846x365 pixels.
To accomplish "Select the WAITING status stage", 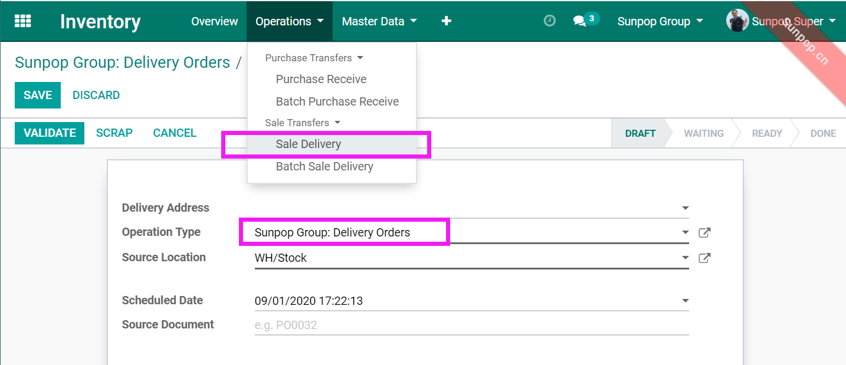I will coord(704,133).
